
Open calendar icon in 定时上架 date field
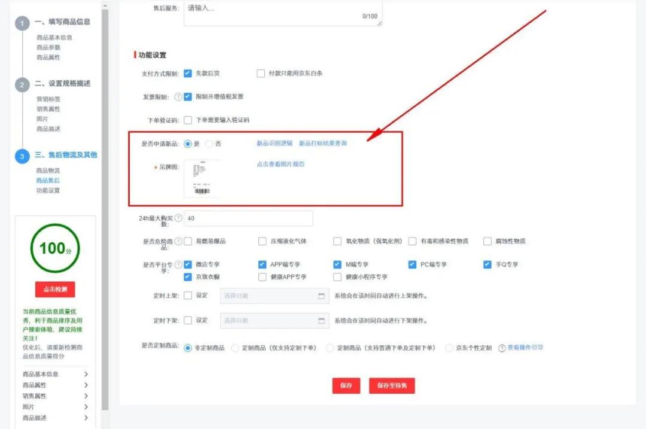pyautogui.click(x=322, y=295)
